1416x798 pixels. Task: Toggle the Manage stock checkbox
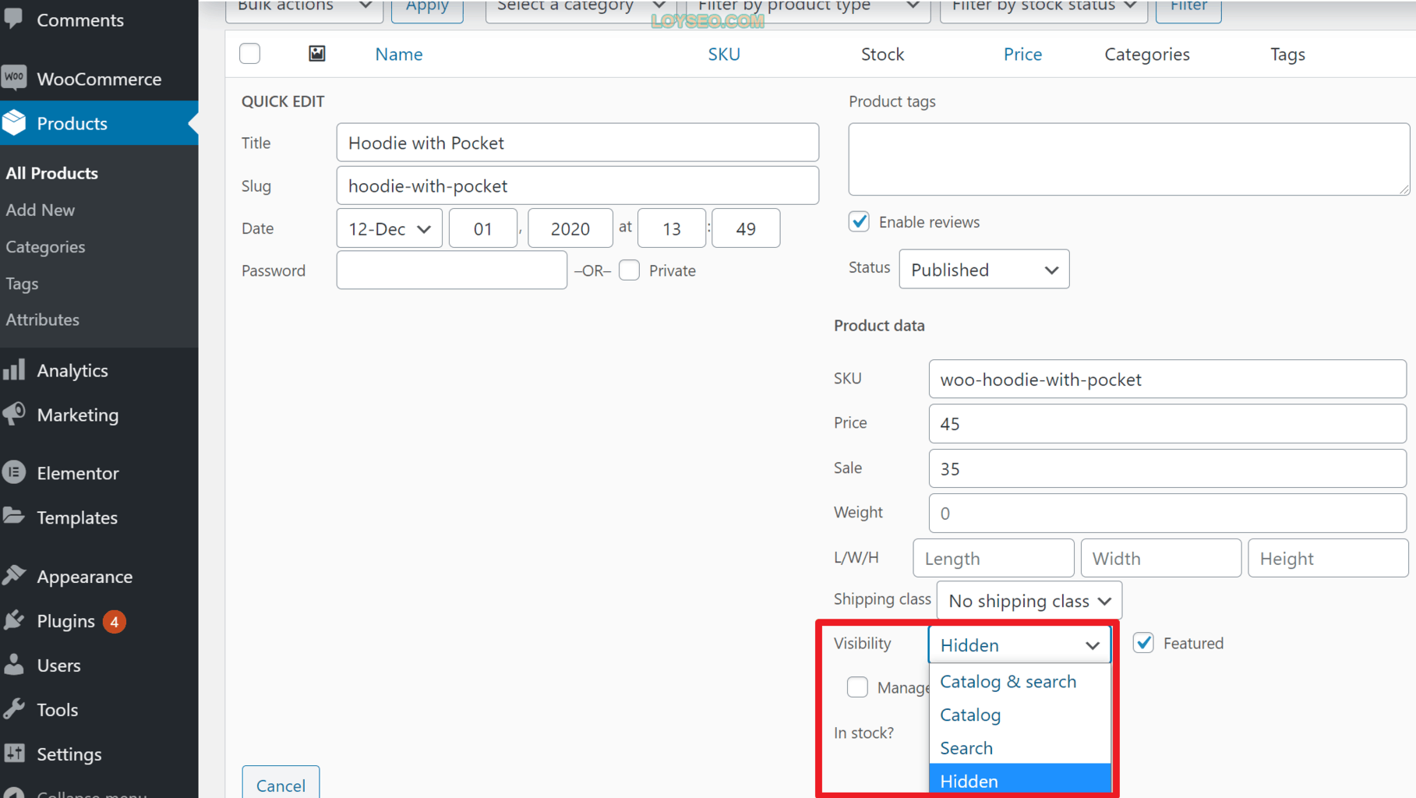(x=857, y=687)
